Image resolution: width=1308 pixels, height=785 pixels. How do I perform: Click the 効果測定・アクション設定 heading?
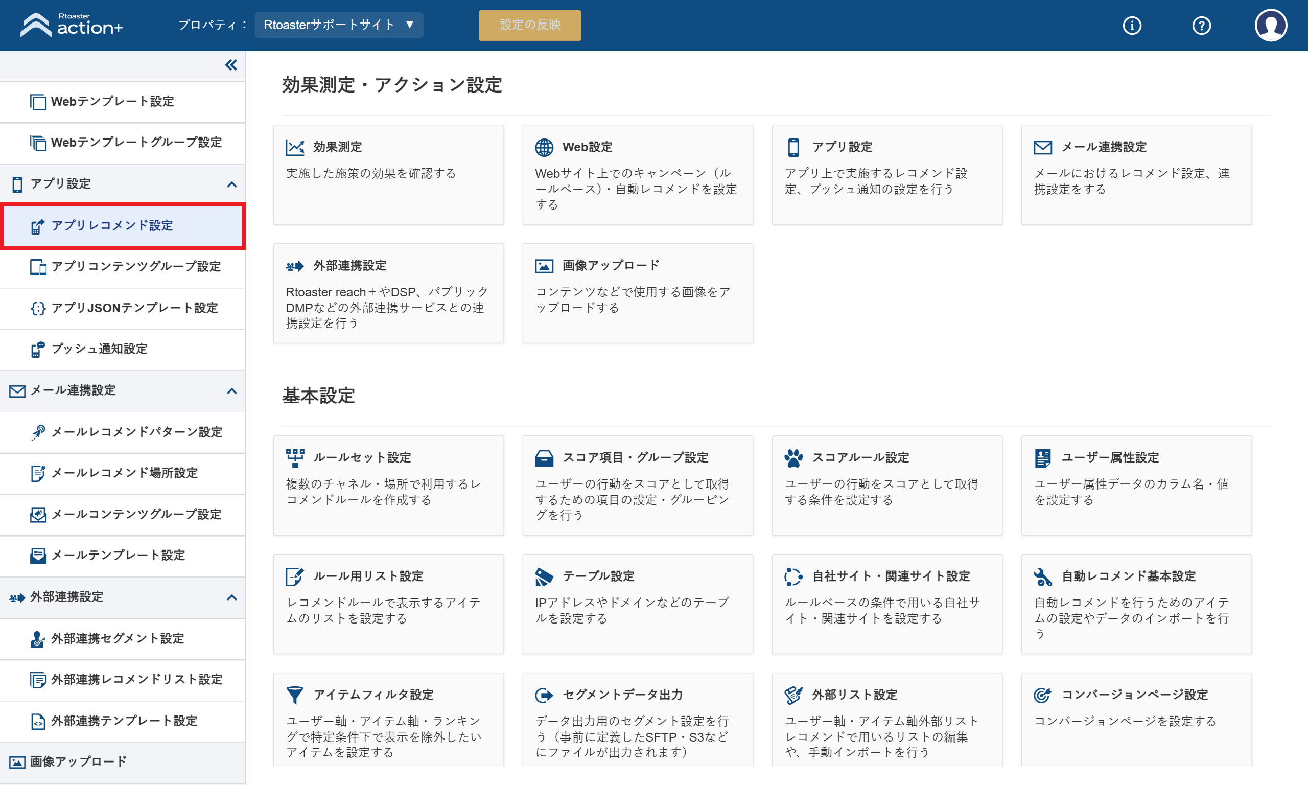click(x=392, y=85)
